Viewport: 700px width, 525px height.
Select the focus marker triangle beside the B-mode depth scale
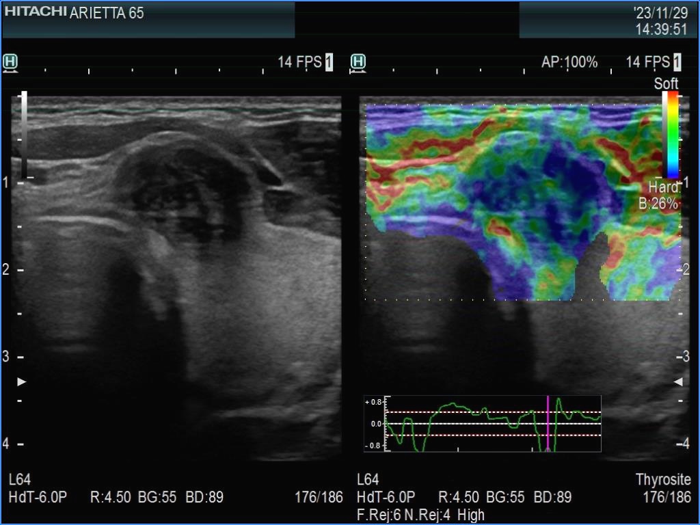click(21, 381)
